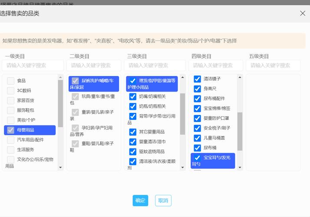310x217 pixels.
Task: Click the 确定 confirm button
Action: pyautogui.click(x=140, y=201)
